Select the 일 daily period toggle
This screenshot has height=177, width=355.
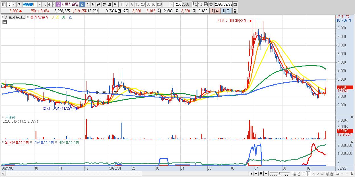[82, 4]
